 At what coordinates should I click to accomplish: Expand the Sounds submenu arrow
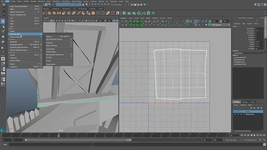coord(71,57)
